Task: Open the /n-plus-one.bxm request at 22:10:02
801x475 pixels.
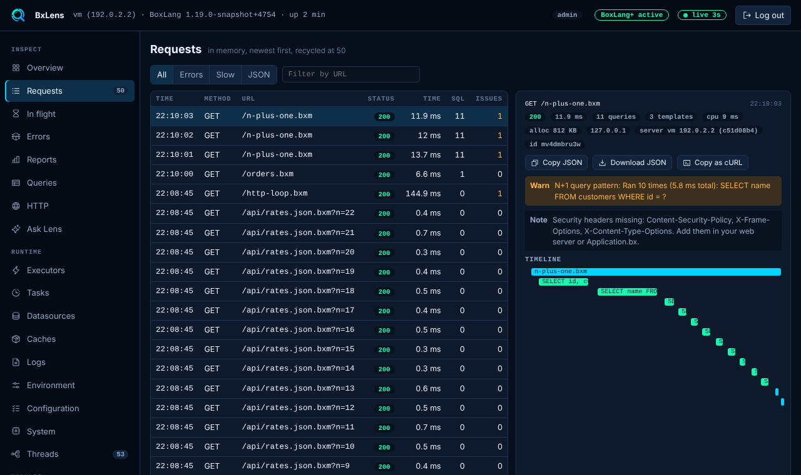Action: pyautogui.click(x=329, y=136)
